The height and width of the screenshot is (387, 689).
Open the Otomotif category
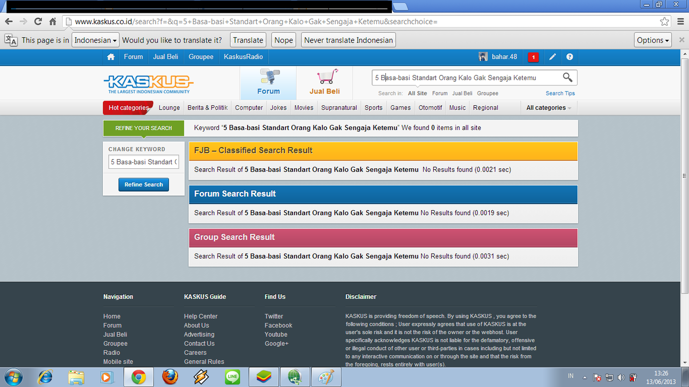pos(430,107)
